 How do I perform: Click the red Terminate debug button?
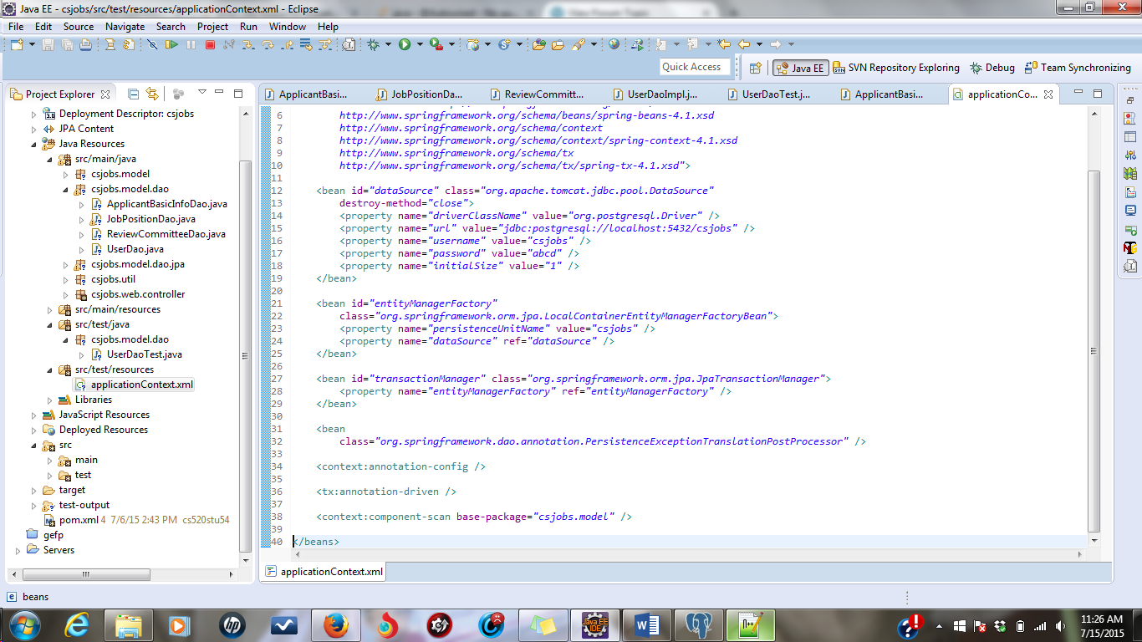coord(210,44)
